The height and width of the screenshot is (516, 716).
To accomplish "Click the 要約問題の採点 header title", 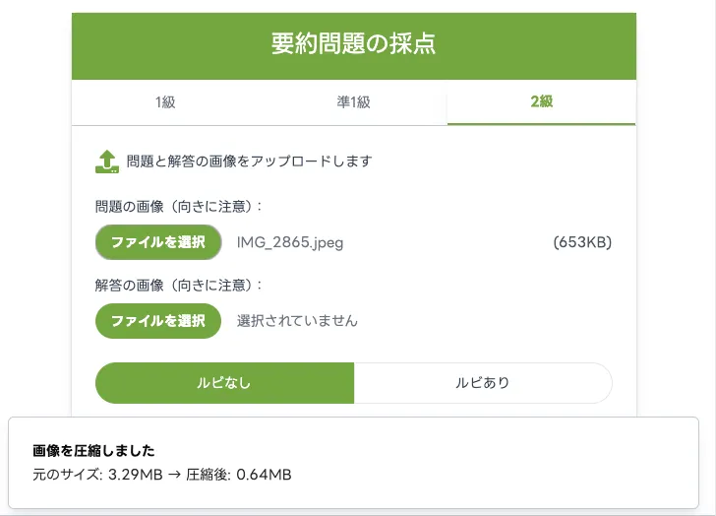I will coord(353,44).
